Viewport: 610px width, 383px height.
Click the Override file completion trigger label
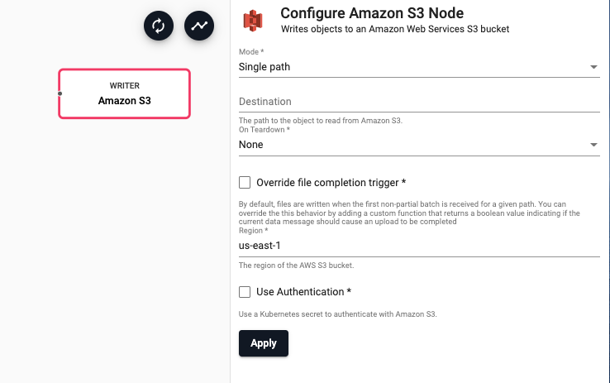pyautogui.click(x=331, y=182)
